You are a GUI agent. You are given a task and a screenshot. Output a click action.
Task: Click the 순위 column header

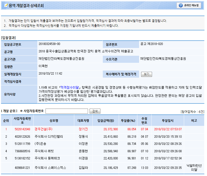[x=6, y=121]
